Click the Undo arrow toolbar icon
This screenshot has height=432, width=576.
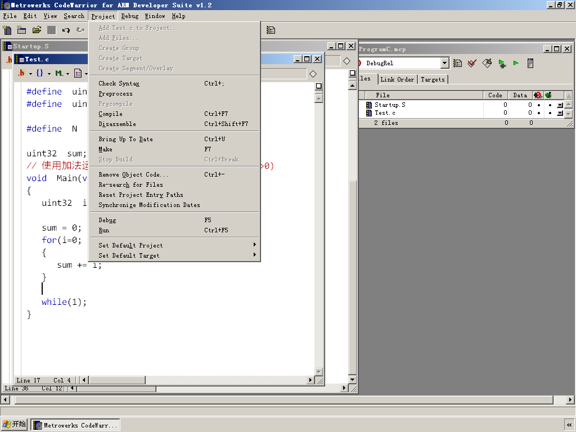coord(66,30)
